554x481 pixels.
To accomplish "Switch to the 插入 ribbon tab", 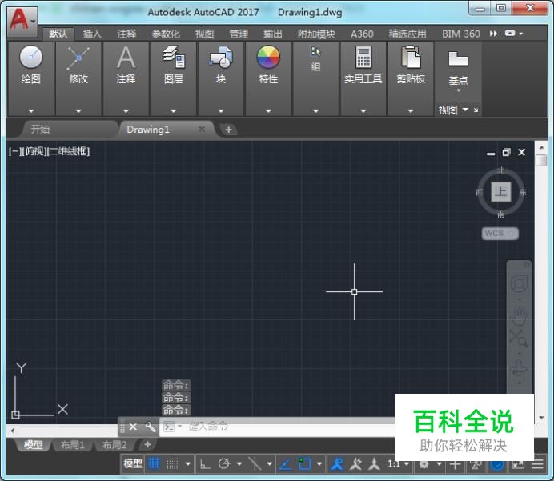I will pos(92,34).
